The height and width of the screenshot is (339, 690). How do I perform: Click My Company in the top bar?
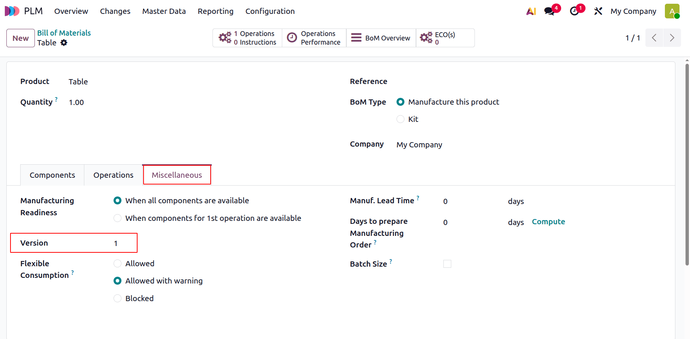[x=633, y=11]
